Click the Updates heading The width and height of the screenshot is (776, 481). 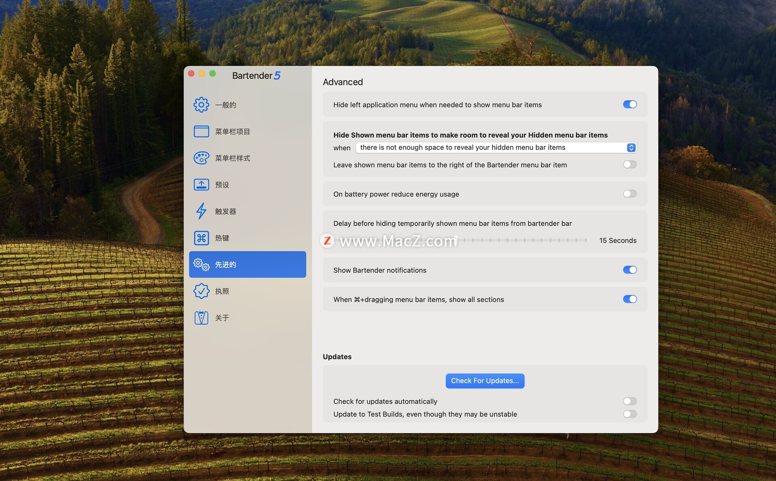pos(337,357)
